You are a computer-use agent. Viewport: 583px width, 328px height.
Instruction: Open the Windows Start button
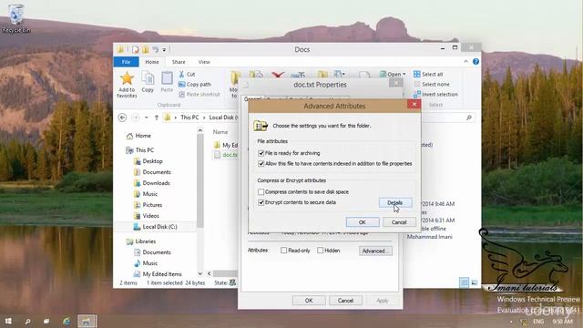click(8, 321)
